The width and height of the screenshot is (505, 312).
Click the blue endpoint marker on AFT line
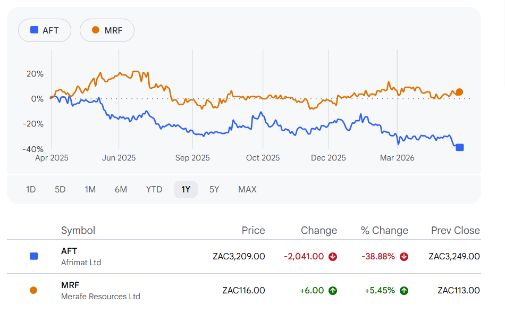[x=460, y=147]
